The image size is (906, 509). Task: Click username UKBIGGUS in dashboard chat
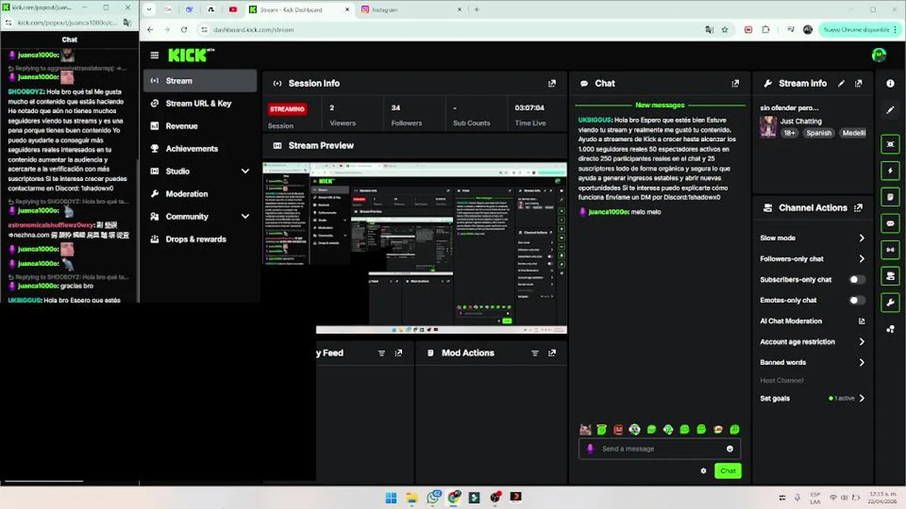tap(595, 120)
